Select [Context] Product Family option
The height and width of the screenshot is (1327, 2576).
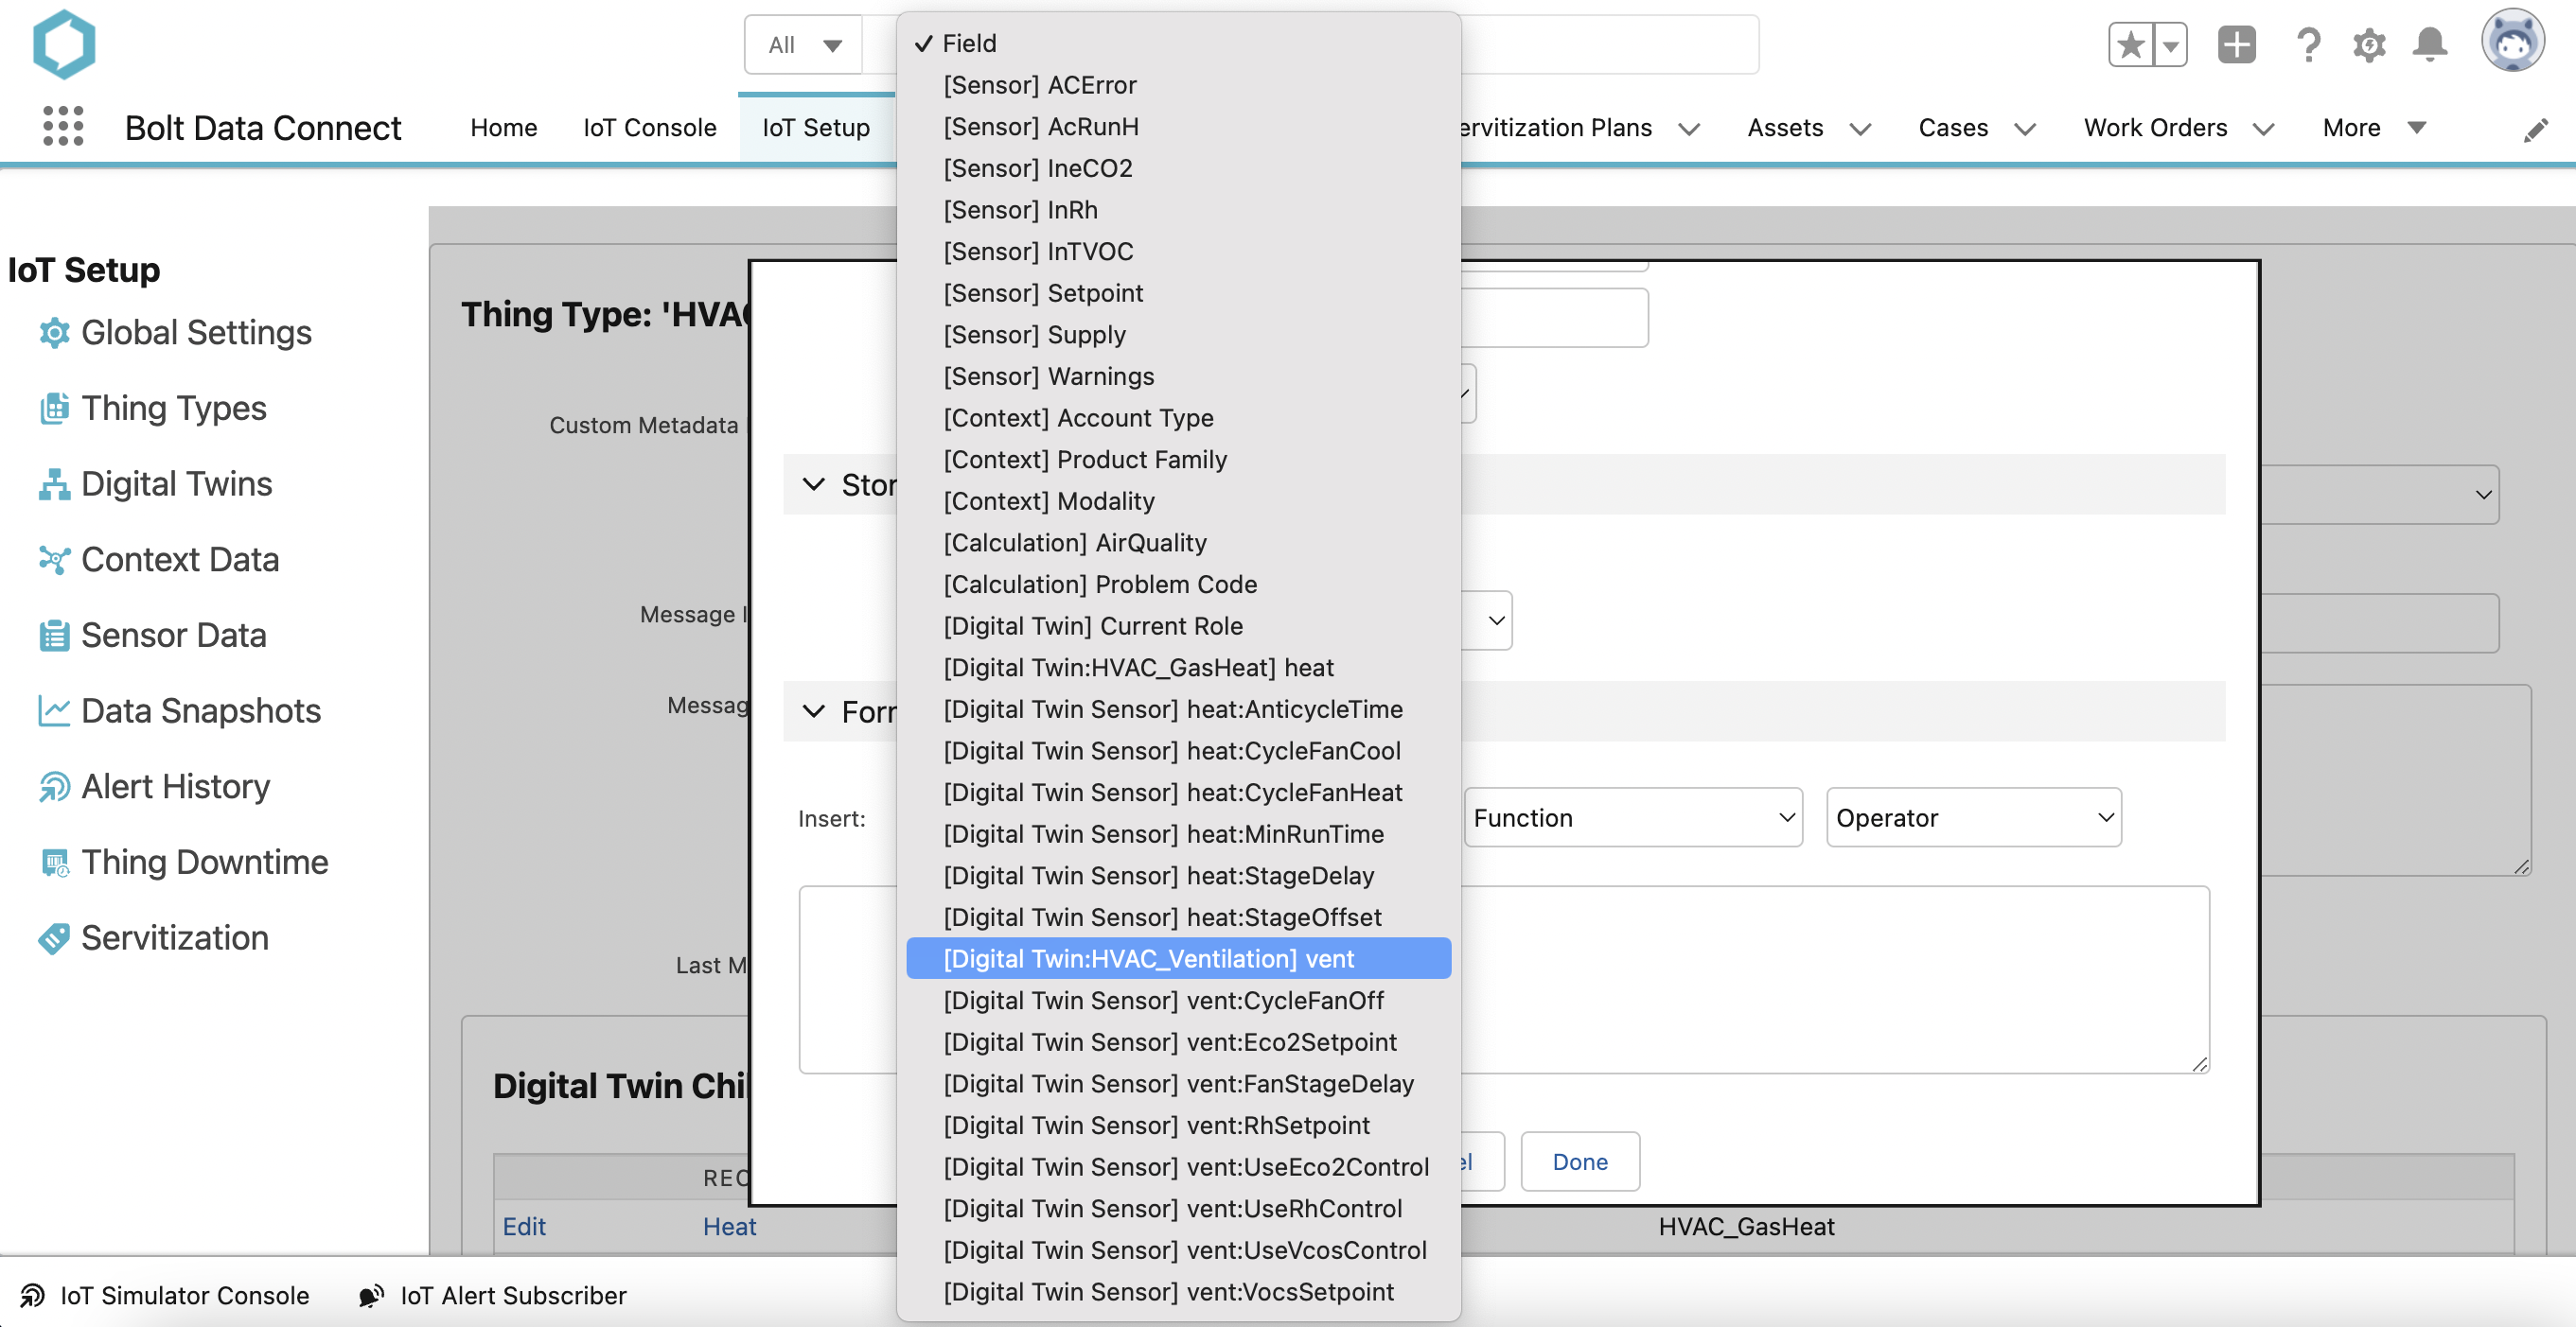click(x=1178, y=460)
